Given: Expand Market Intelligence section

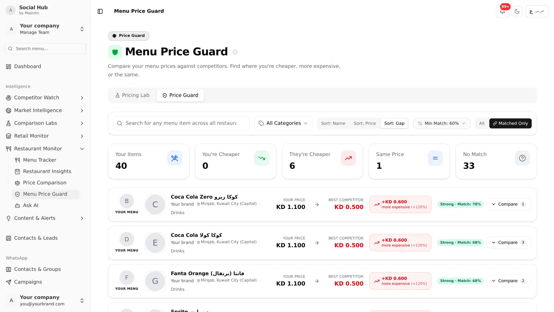Looking at the screenshot, I should click(46, 111).
